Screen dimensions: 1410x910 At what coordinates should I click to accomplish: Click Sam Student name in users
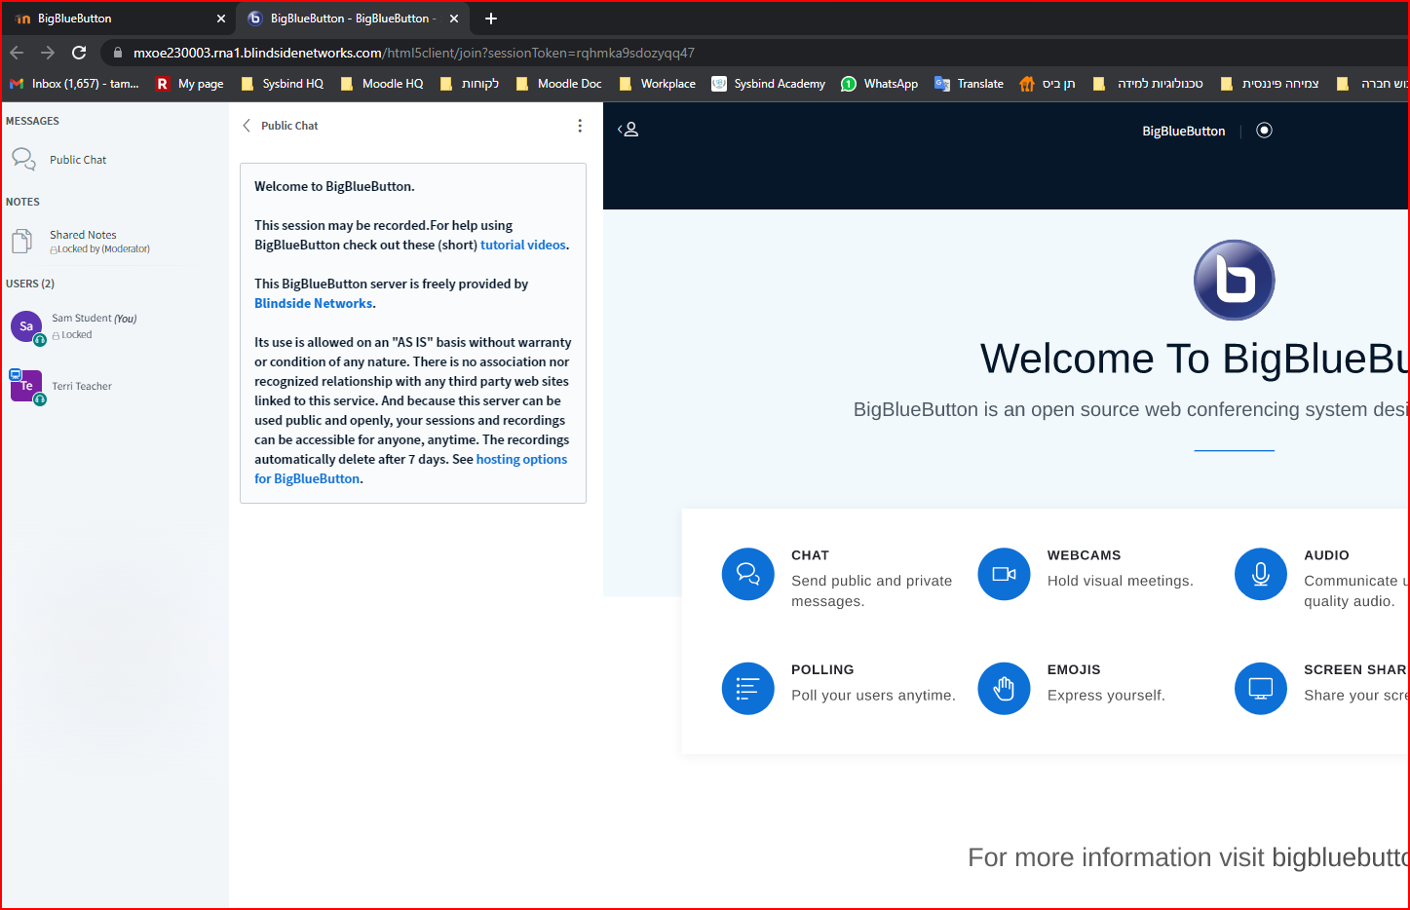pyautogui.click(x=81, y=318)
